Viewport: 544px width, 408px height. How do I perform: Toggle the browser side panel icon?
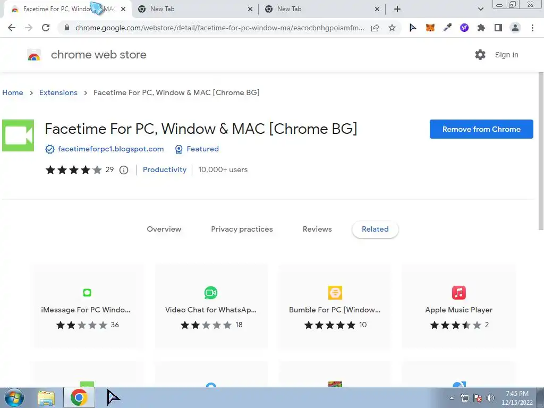(498, 28)
